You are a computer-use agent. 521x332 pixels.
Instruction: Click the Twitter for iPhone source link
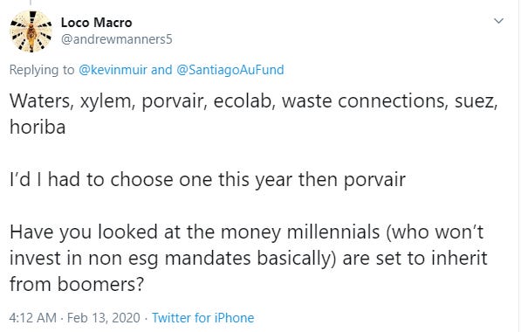(203, 318)
